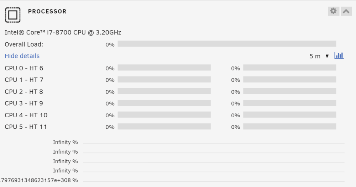Open the 5 m time range dropdown
356x187 pixels.
(x=319, y=56)
